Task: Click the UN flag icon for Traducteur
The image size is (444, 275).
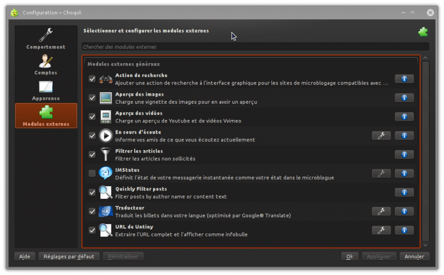Action: click(x=106, y=211)
